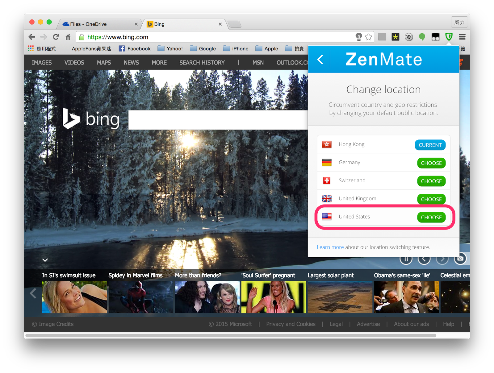This screenshot has height=373, width=494.
Task: Open the Apple bookmark folder
Action: [x=267, y=48]
